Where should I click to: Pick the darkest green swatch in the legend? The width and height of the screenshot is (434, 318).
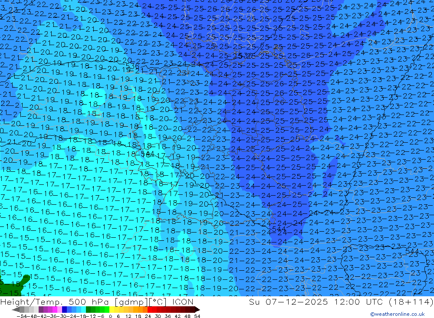pos(88,309)
